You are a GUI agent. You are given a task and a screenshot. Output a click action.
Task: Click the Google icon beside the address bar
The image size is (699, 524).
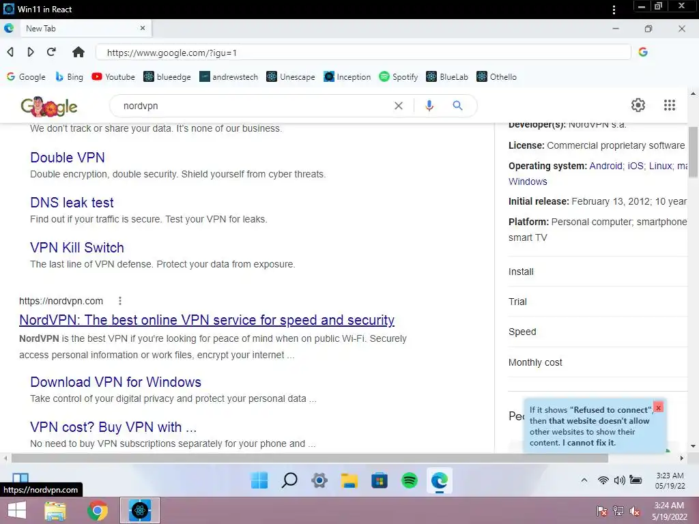pos(643,52)
